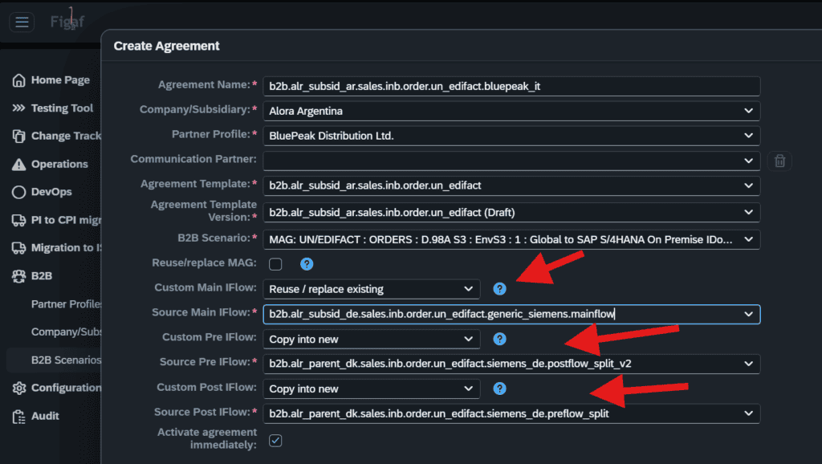Open the B2B Scenario dropdown
822x464 pixels.
point(511,239)
